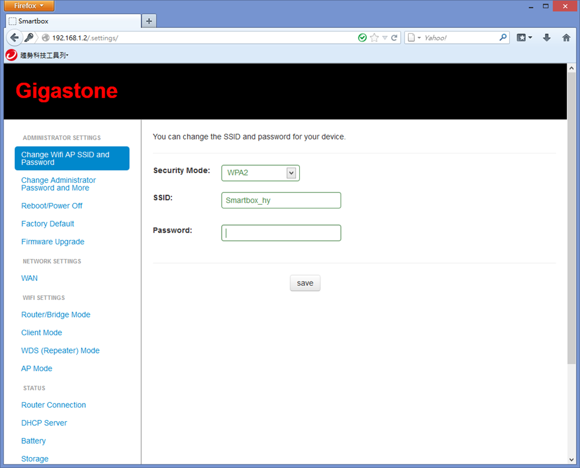The width and height of the screenshot is (580, 468).
Task: Click the page scrollbar down arrow
Action: (x=571, y=460)
